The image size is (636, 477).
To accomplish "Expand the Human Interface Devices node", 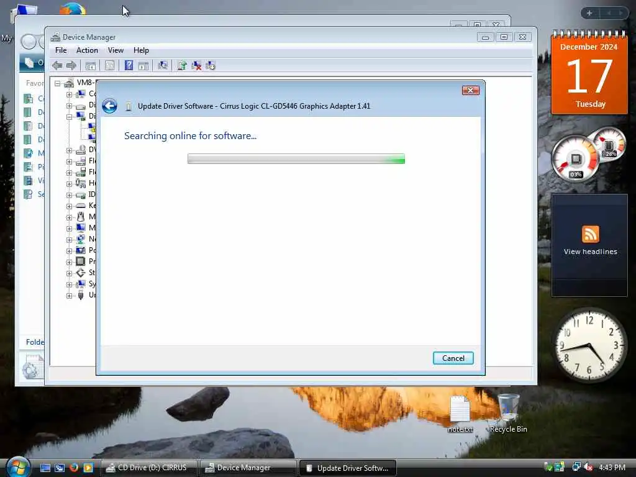I will click(70, 183).
